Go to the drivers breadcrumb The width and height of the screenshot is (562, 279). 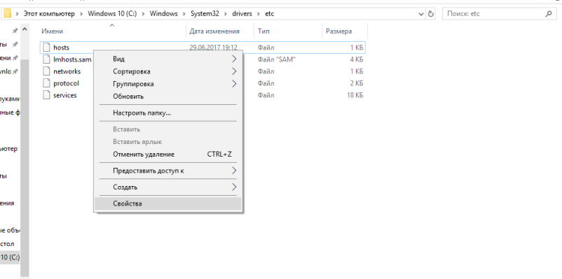coord(242,14)
